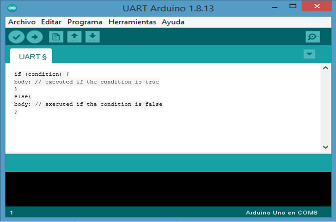Click the comment "executed if the condition is true"
The image size is (336, 222).
(102, 82)
